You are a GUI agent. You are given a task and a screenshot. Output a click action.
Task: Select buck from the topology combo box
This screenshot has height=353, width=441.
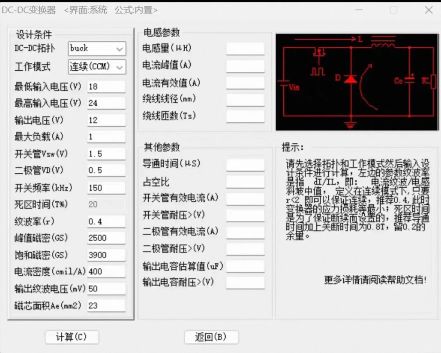click(x=94, y=49)
